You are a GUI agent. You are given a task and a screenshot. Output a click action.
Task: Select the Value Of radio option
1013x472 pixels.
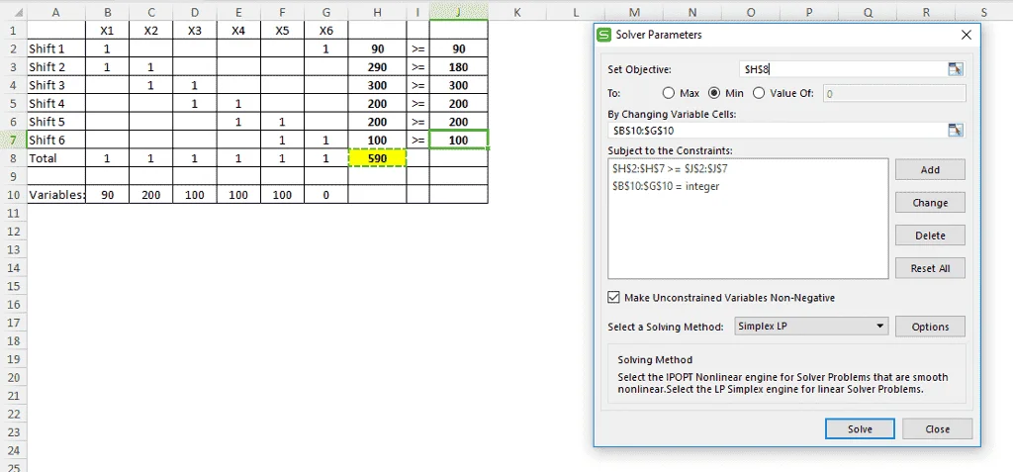pyautogui.click(x=759, y=93)
